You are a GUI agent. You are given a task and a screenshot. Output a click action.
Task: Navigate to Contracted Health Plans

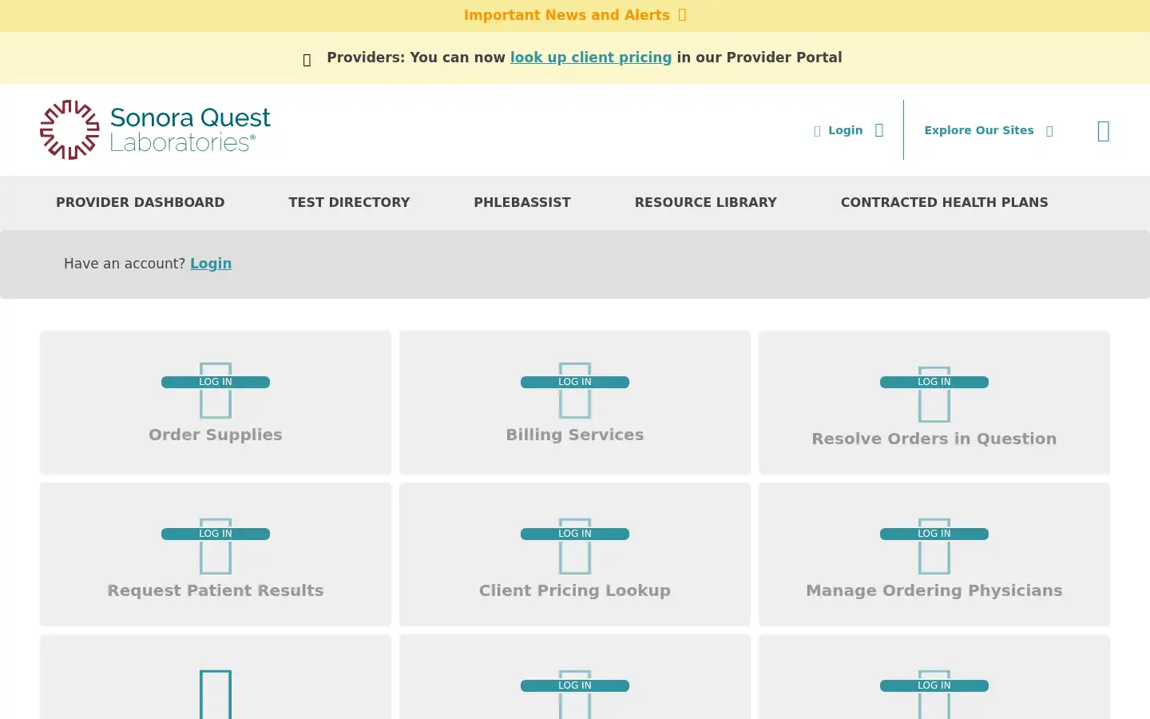[945, 203]
